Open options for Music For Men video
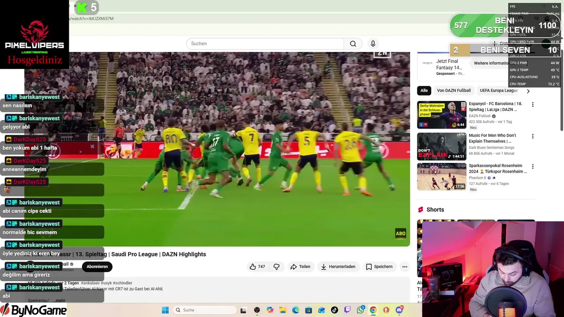Viewport: 564px width, 317px height. [533, 136]
